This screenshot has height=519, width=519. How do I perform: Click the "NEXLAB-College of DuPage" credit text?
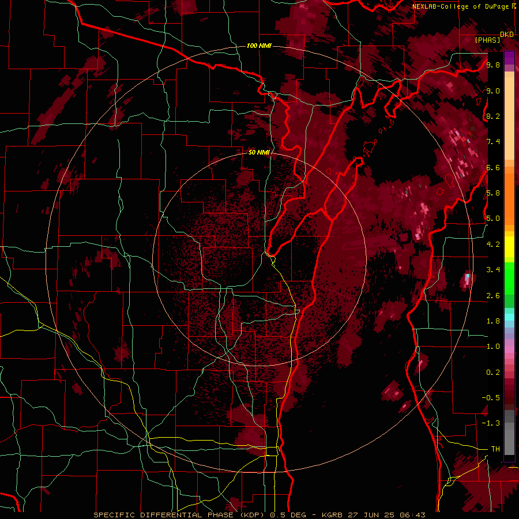[x=461, y=6]
